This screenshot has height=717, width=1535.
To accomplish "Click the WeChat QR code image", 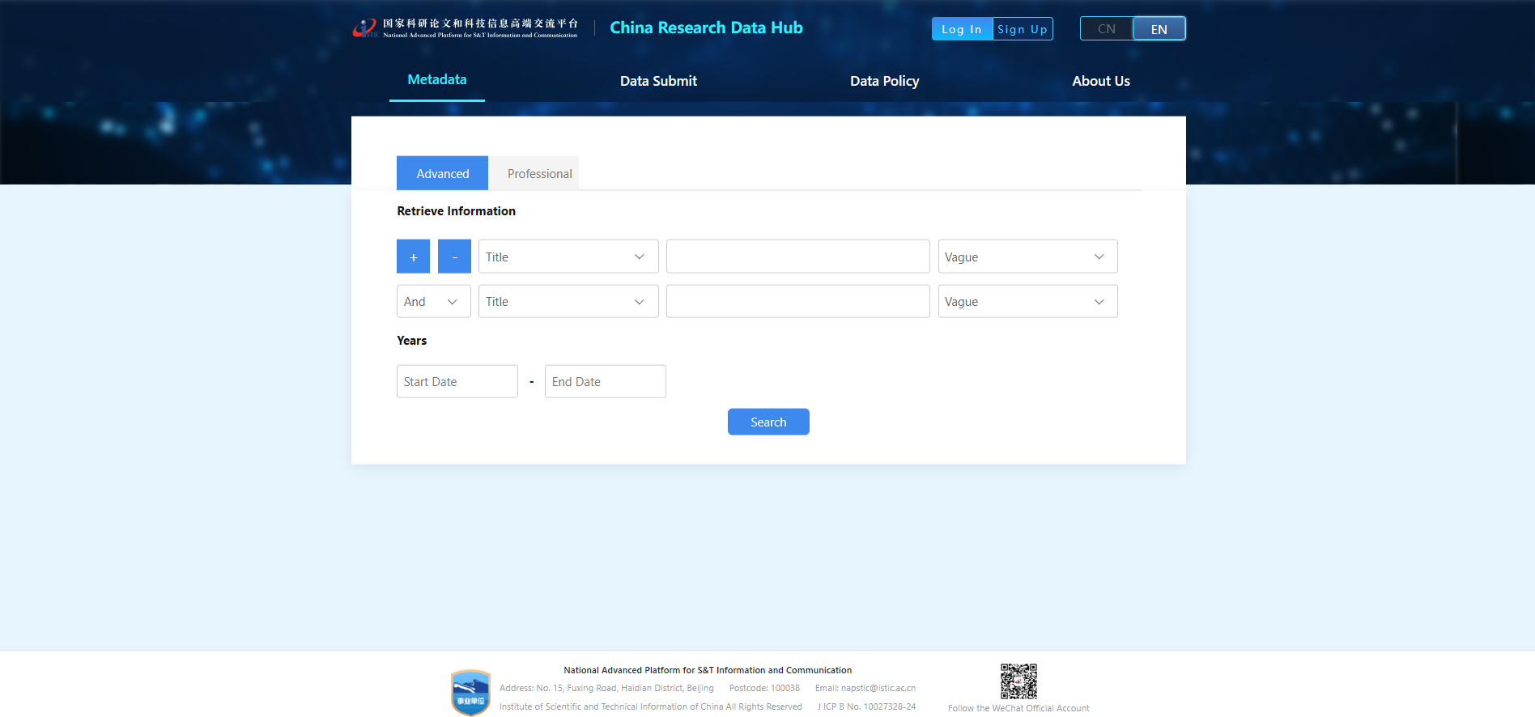I will [1018, 681].
